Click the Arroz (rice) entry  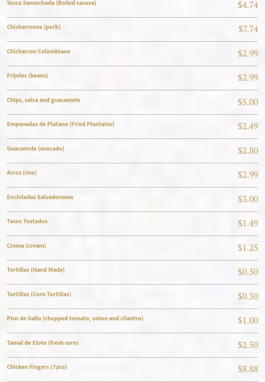coord(22,173)
